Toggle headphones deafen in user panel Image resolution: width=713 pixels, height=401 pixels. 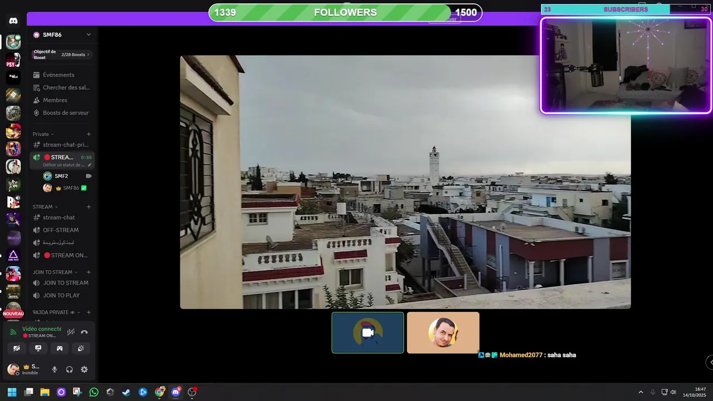click(x=70, y=369)
